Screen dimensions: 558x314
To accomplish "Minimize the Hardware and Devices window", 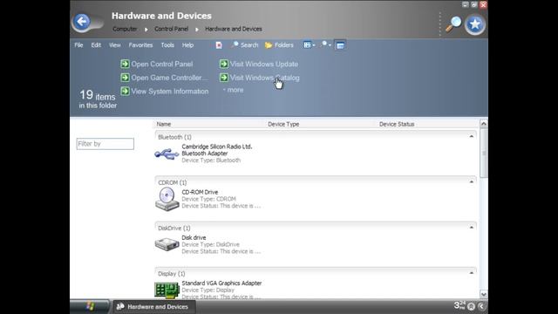I will (x=466, y=4).
